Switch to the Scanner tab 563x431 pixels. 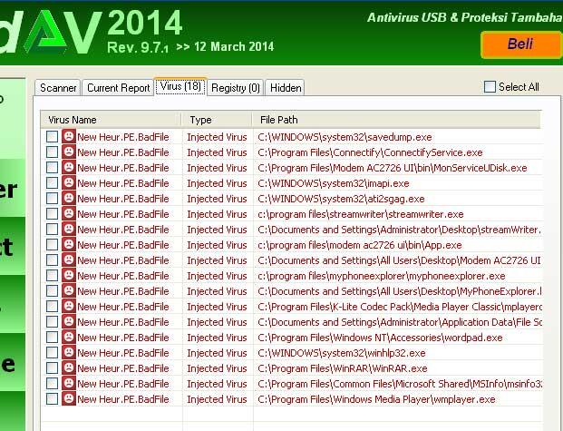(58, 88)
